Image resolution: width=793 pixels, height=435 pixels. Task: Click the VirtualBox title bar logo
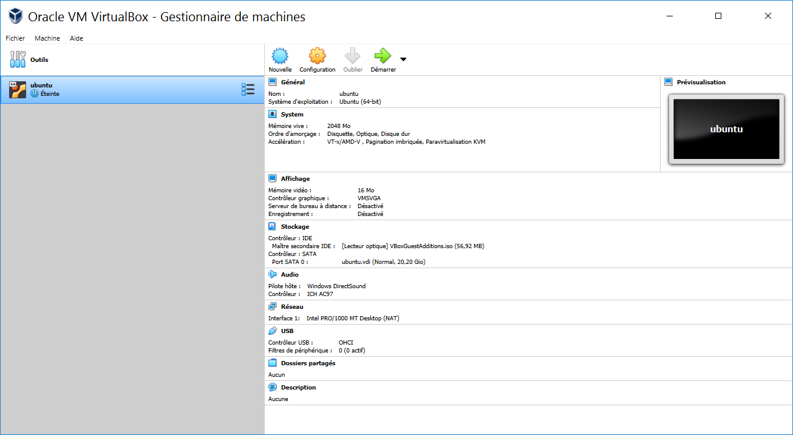coord(16,16)
